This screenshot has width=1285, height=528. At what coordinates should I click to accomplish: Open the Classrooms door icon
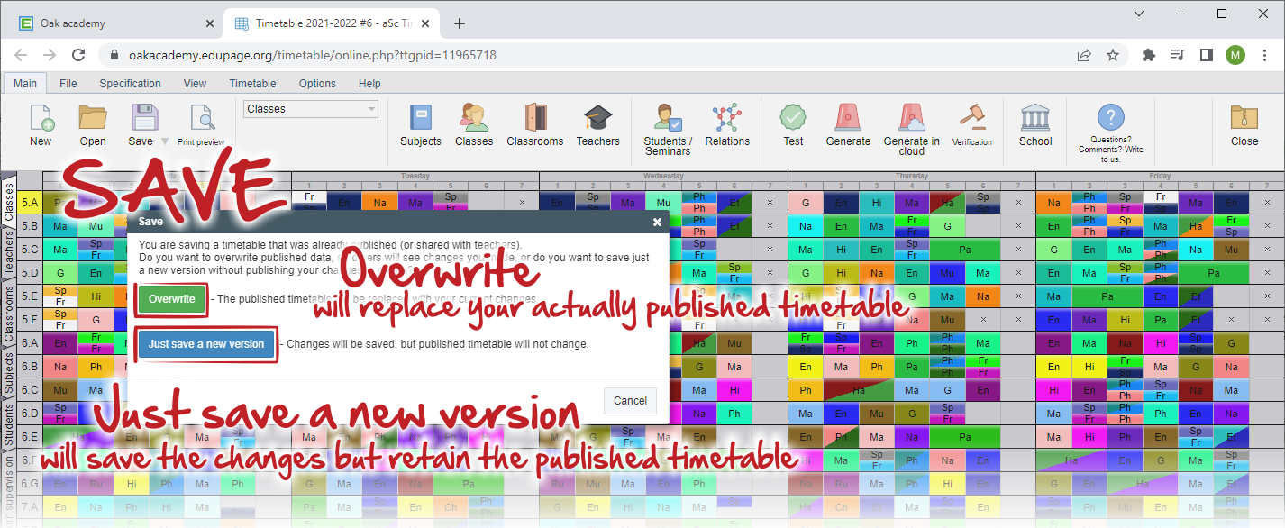(534, 119)
